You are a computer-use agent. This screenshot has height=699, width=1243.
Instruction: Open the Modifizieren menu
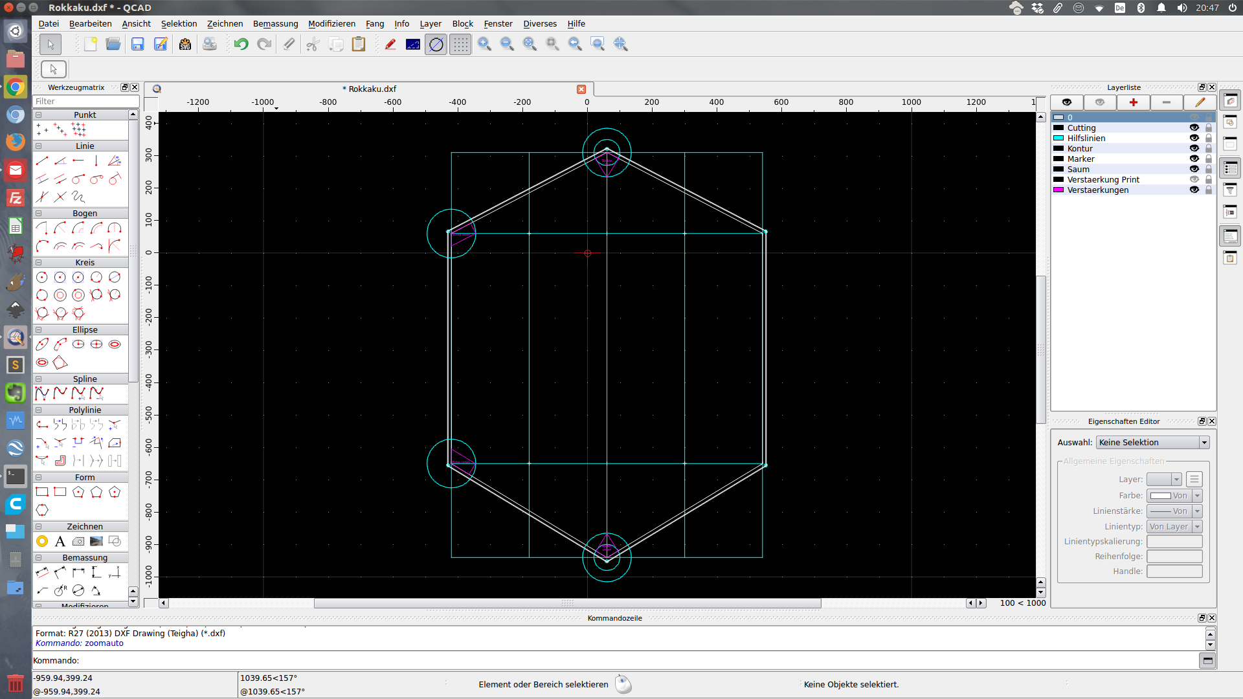pyautogui.click(x=331, y=23)
